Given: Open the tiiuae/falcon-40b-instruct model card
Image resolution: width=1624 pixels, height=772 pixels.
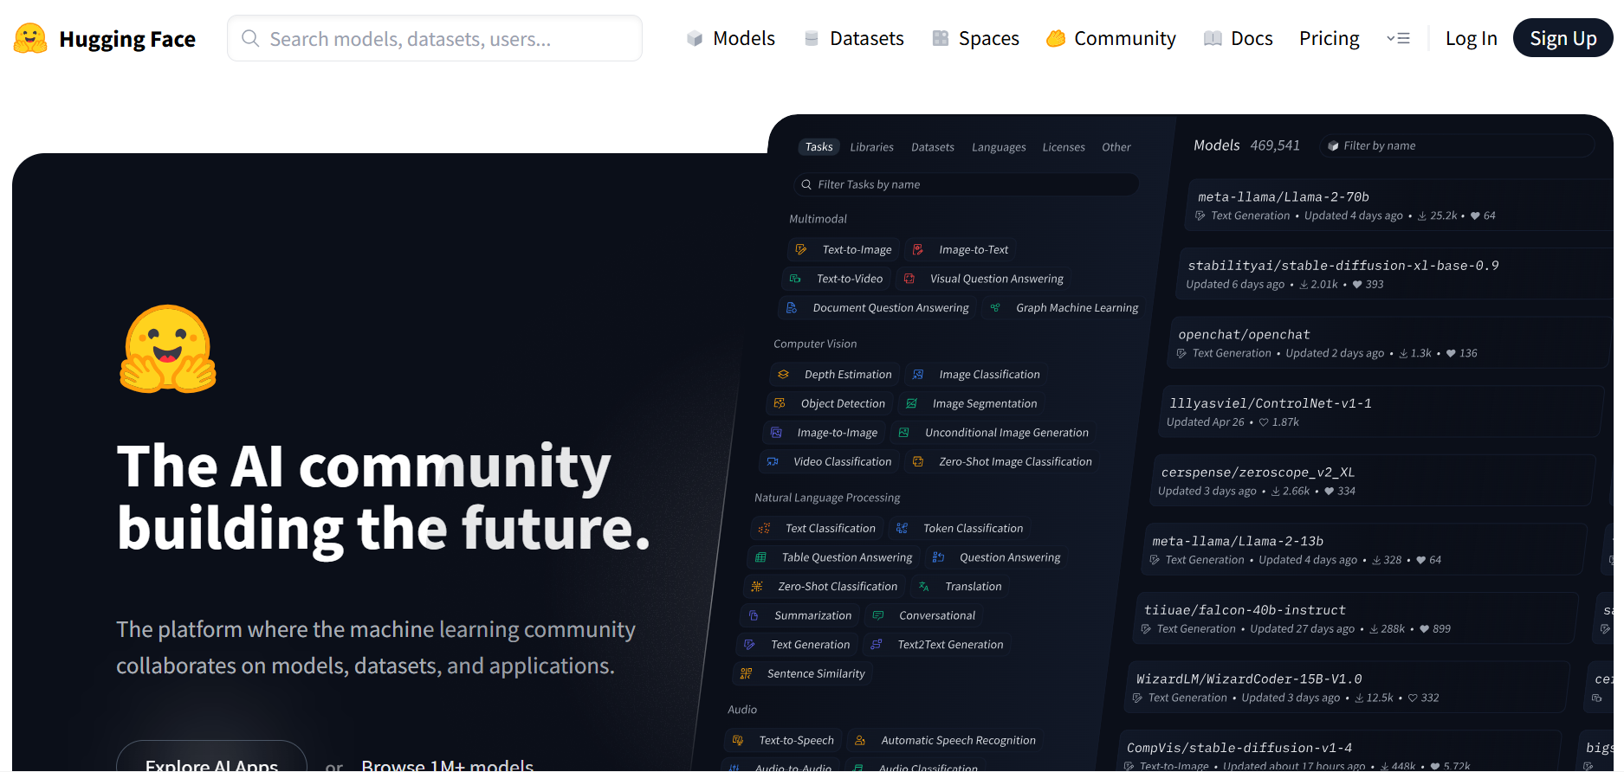Looking at the screenshot, I should 1354,618.
